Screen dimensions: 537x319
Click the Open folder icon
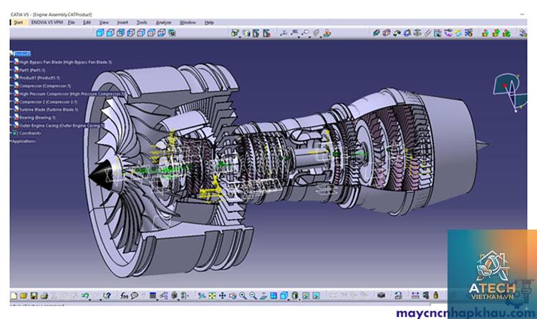(x=24, y=295)
